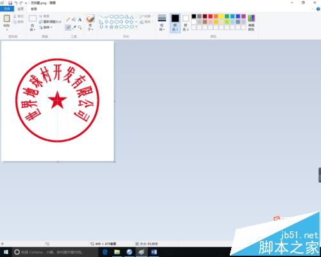The width and height of the screenshot is (321, 257).
Task: Choose the Four-point star shape
Action: tap(107, 27)
